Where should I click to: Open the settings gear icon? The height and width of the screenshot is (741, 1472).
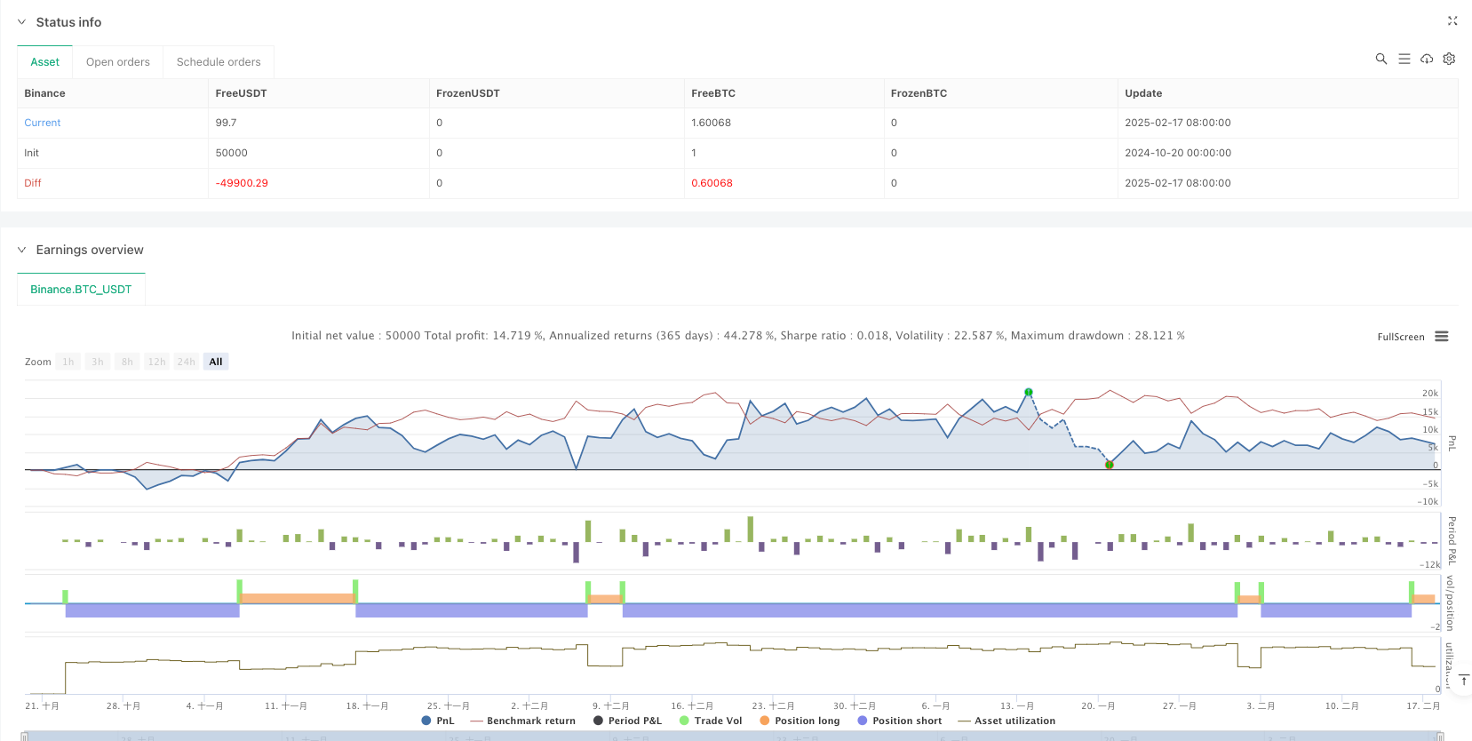point(1449,59)
